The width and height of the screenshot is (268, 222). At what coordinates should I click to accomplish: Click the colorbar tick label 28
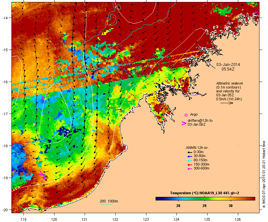click(x=178, y=206)
